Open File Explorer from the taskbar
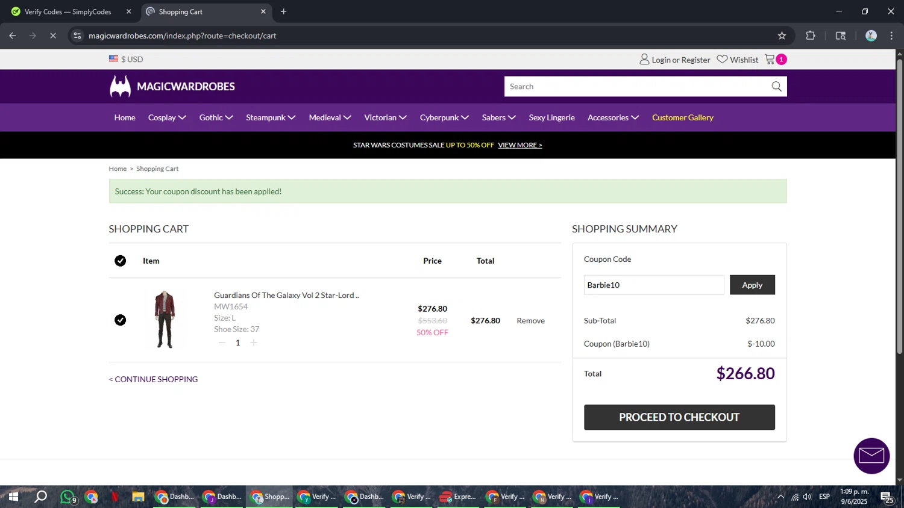Image resolution: width=904 pixels, height=508 pixels. (x=138, y=497)
